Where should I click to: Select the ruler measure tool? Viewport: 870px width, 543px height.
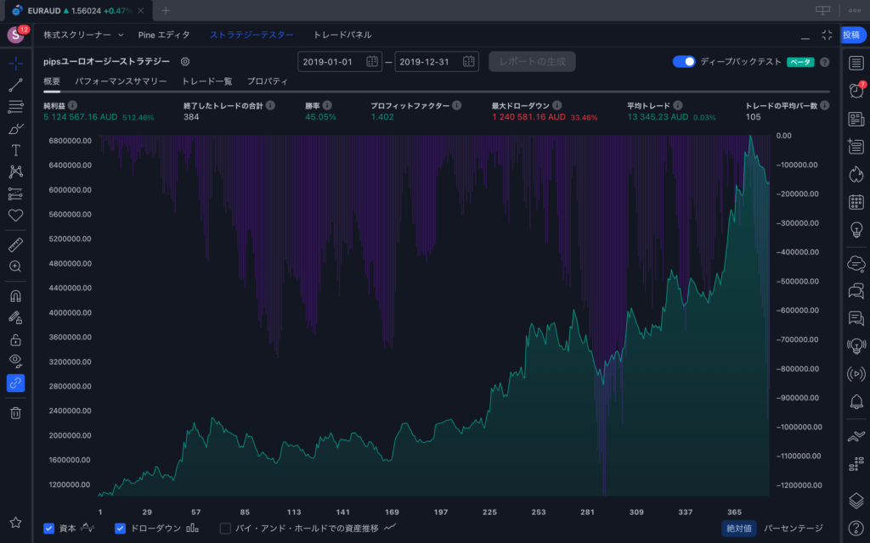[x=15, y=244]
